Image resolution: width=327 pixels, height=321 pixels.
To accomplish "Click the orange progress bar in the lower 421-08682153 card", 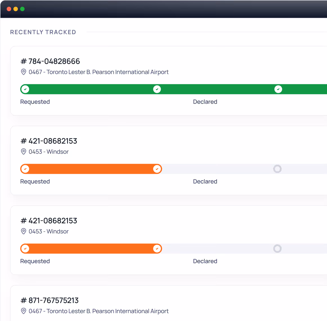I will [91, 249].
